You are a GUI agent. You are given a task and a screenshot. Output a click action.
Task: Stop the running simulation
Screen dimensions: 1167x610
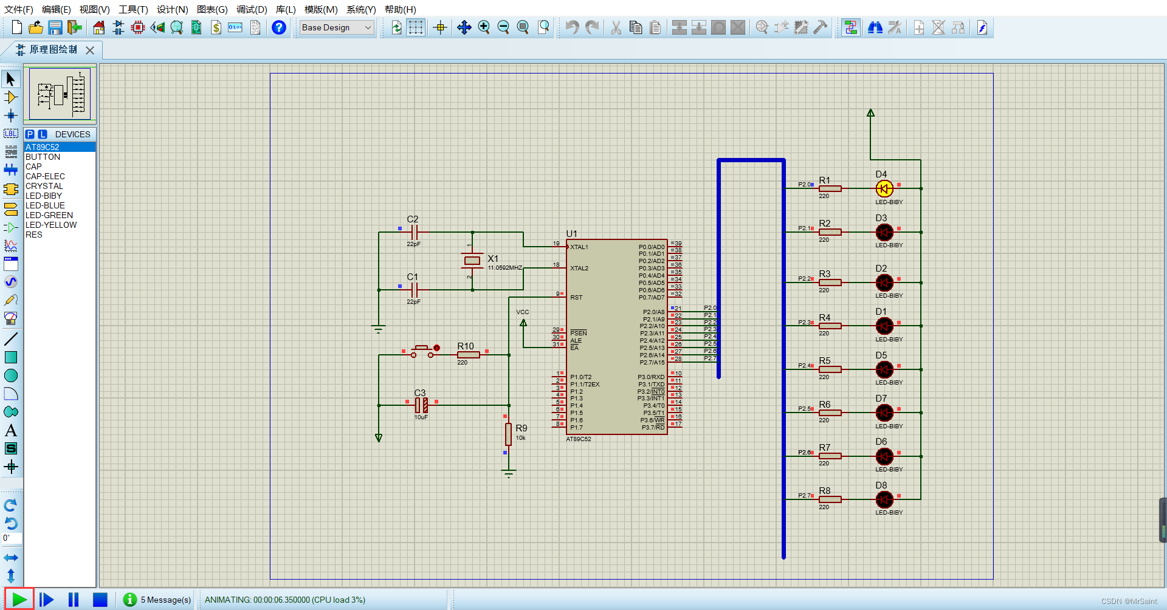click(100, 600)
